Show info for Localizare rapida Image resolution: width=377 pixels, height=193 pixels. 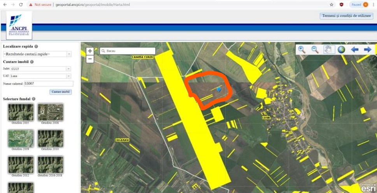[36, 47]
